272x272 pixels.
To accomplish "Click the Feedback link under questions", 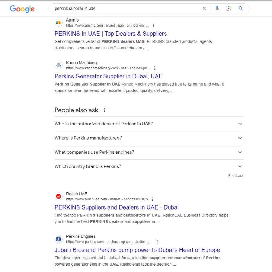I will point(236,176).
